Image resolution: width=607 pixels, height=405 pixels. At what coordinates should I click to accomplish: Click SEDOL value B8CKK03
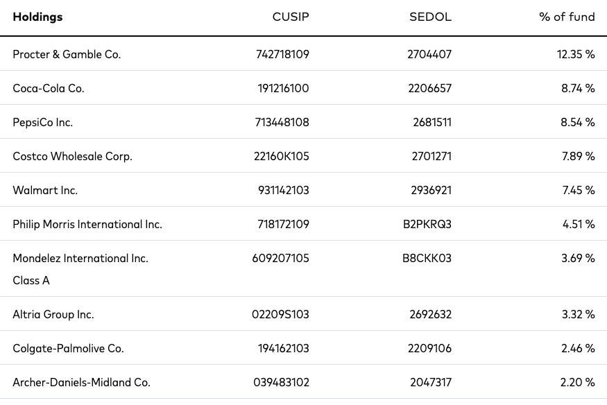coord(427,259)
